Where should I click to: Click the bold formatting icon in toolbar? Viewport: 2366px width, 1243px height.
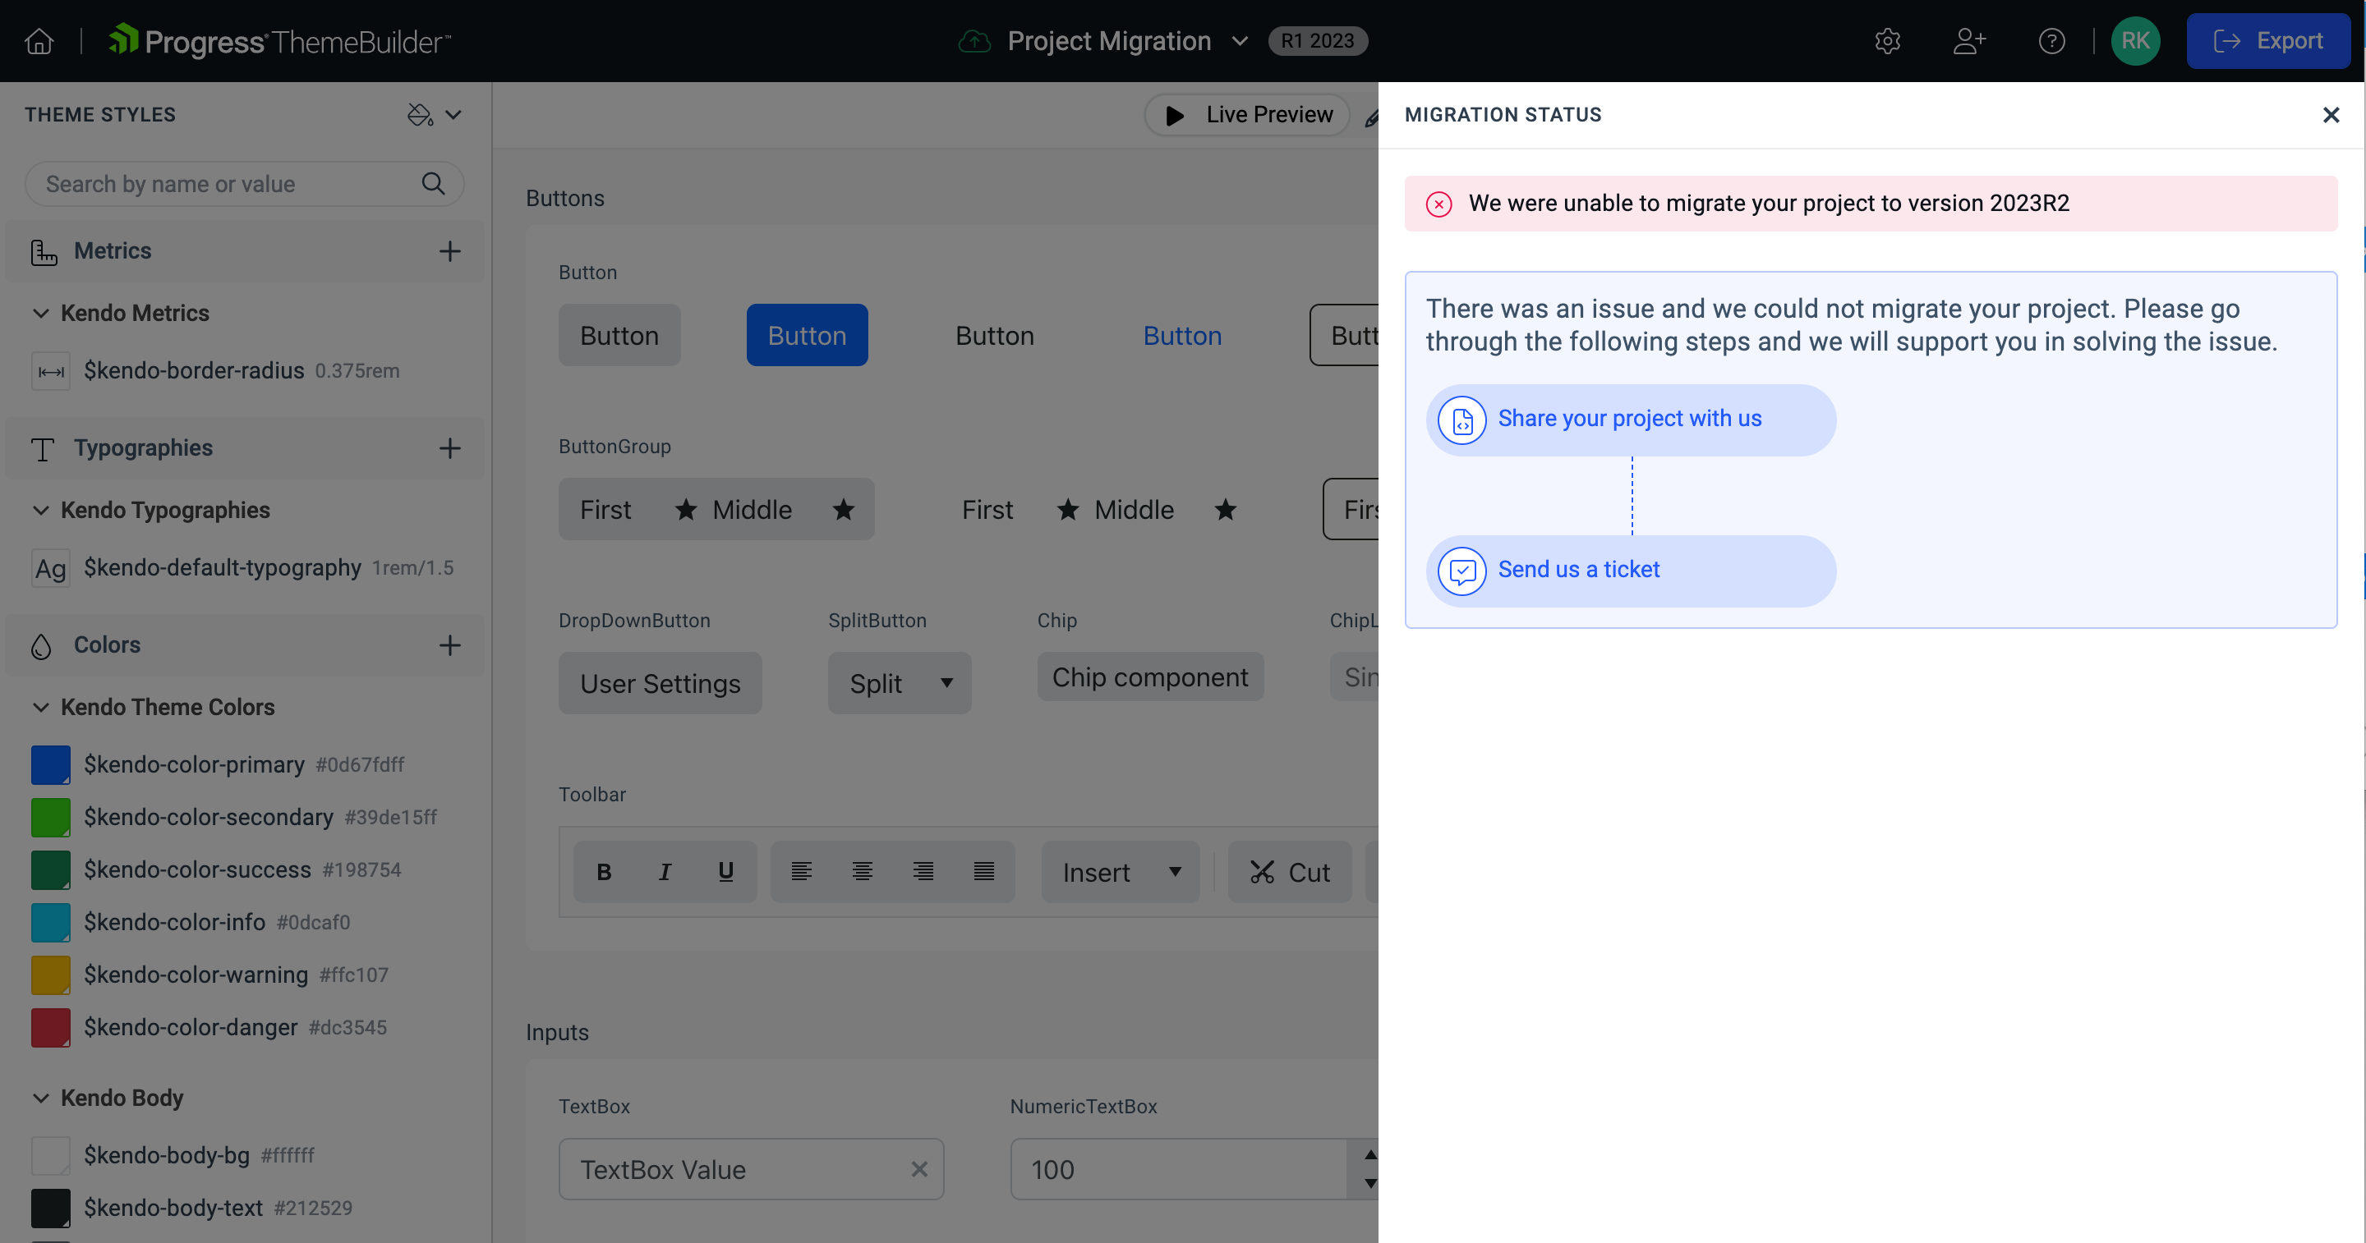[x=601, y=871]
